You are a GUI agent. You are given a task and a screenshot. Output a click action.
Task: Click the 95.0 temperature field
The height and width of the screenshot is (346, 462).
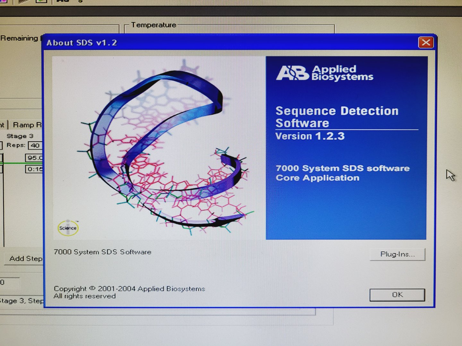(x=34, y=158)
